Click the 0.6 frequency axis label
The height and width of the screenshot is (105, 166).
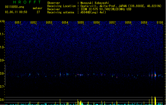click(2, 100)
